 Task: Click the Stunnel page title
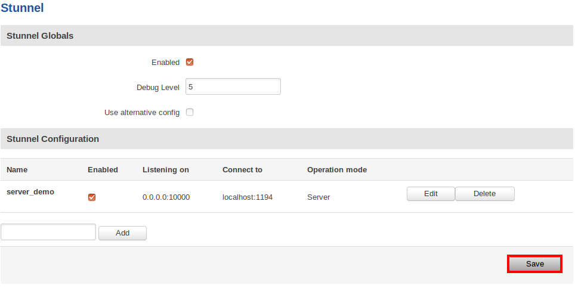click(22, 8)
